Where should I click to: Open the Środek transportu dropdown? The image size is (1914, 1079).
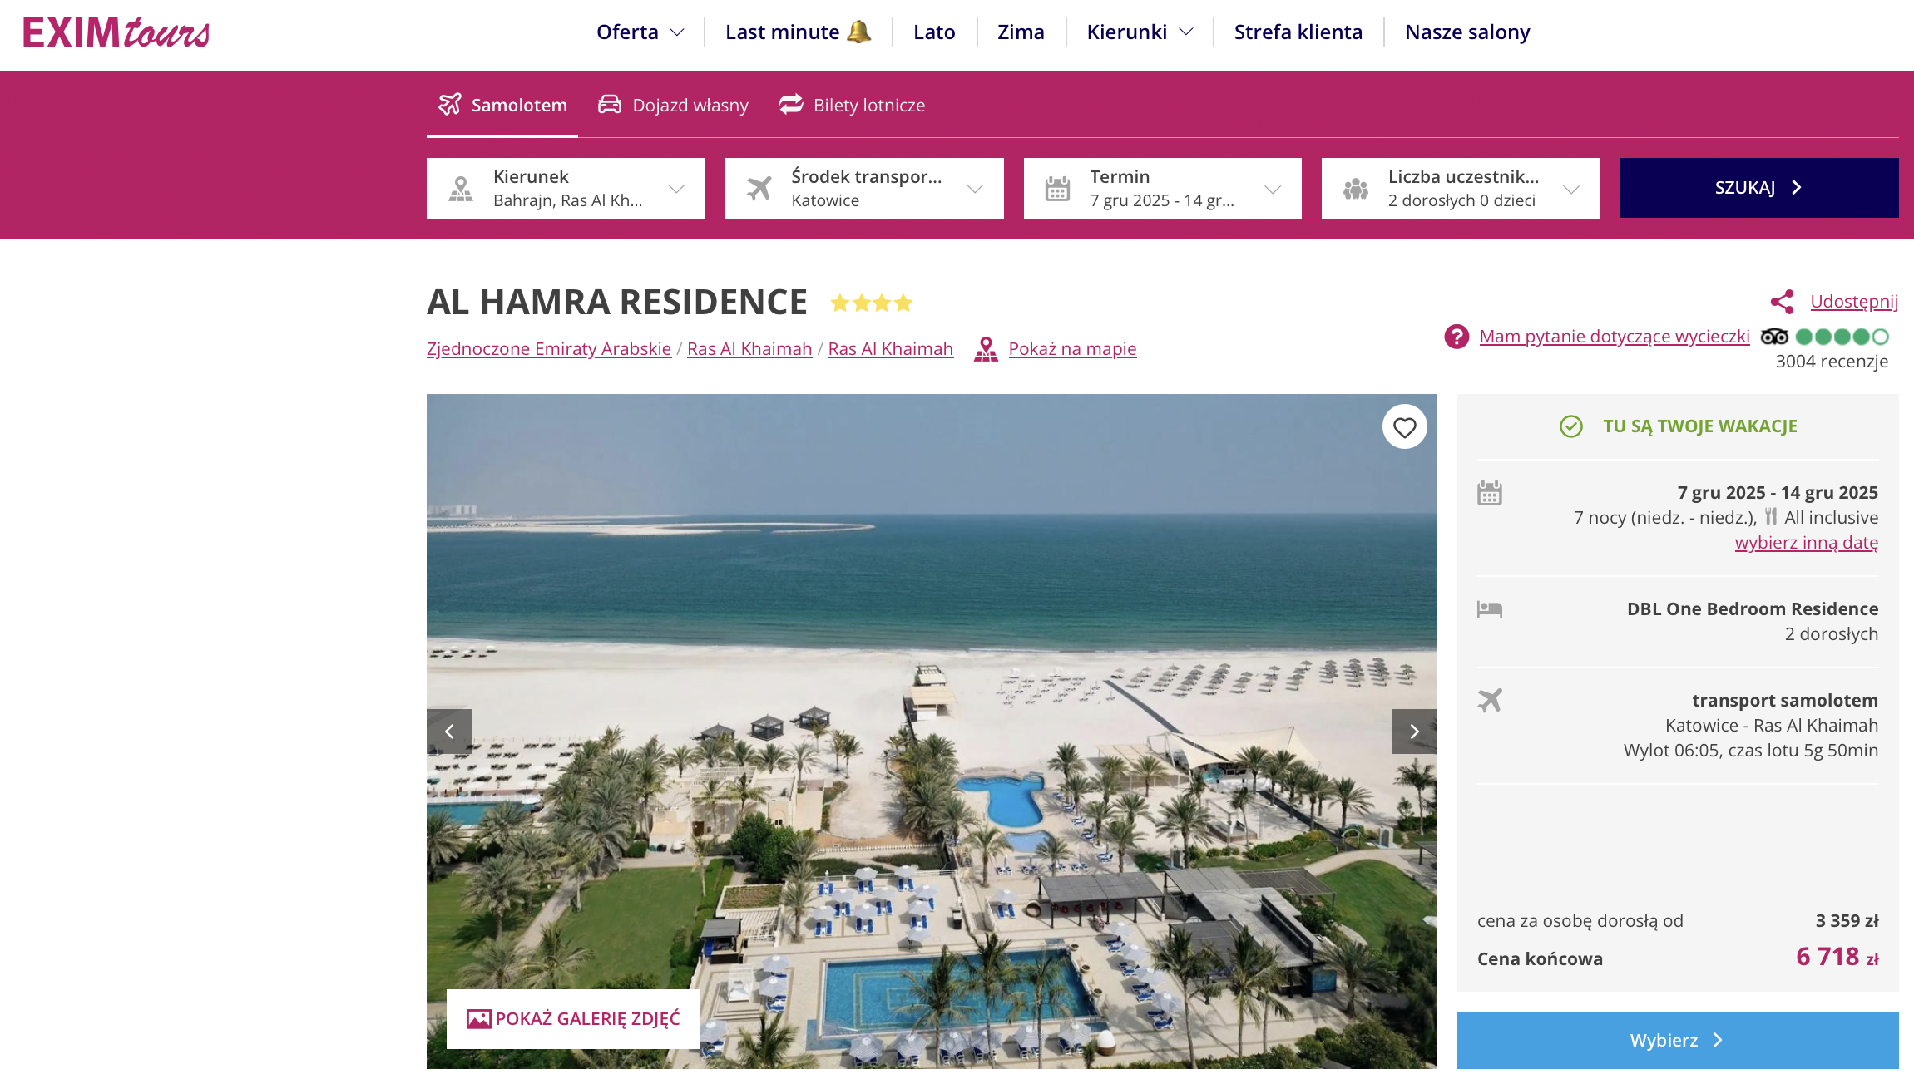pos(864,189)
